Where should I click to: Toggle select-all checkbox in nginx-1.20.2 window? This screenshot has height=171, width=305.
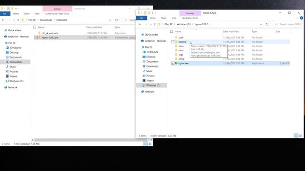(x=172, y=31)
